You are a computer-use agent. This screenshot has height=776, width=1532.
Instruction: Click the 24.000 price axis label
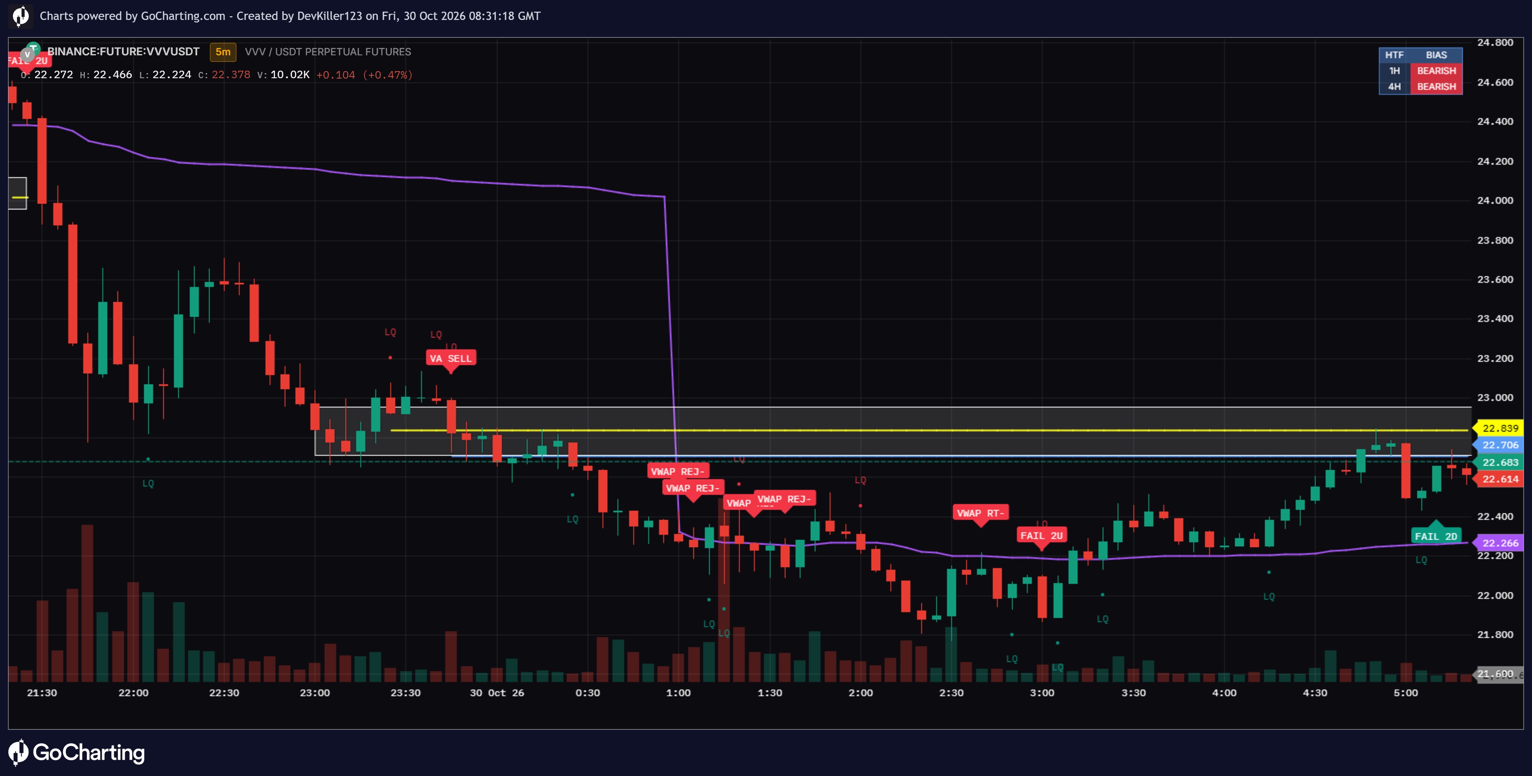[1495, 200]
